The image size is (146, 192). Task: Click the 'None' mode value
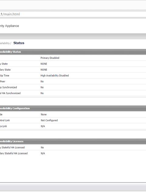coord(43,114)
